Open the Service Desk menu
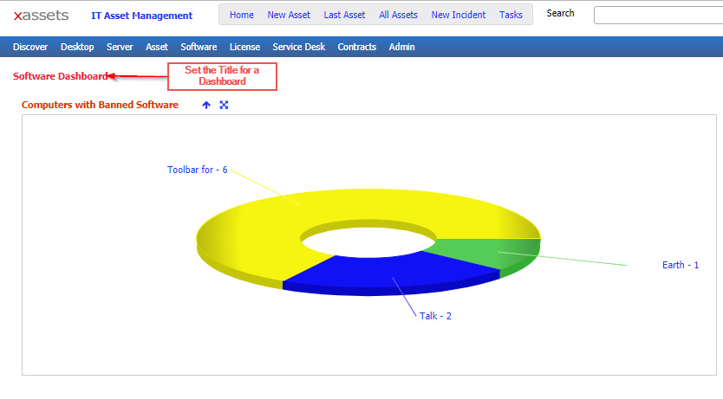 [299, 47]
